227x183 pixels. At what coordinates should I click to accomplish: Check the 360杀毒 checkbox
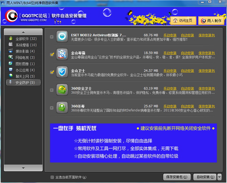pyautogui.click(x=52, y=108)
